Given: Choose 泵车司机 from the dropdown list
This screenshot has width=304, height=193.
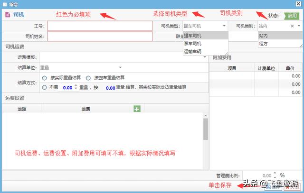Looking at the screenshot, I should [193, 43].
